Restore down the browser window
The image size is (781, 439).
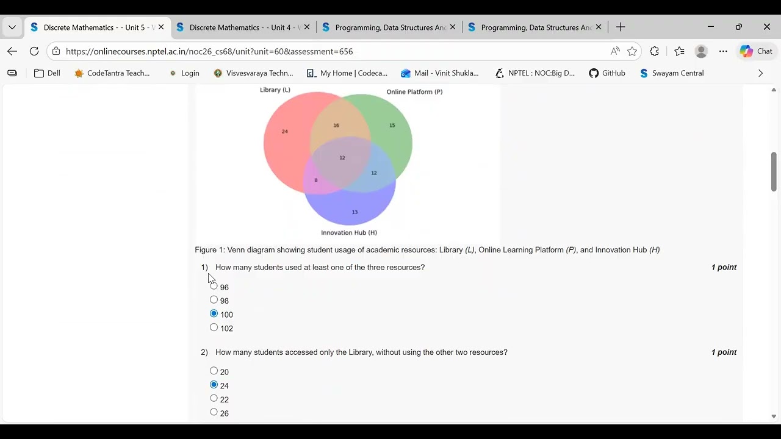click(739, 27)
